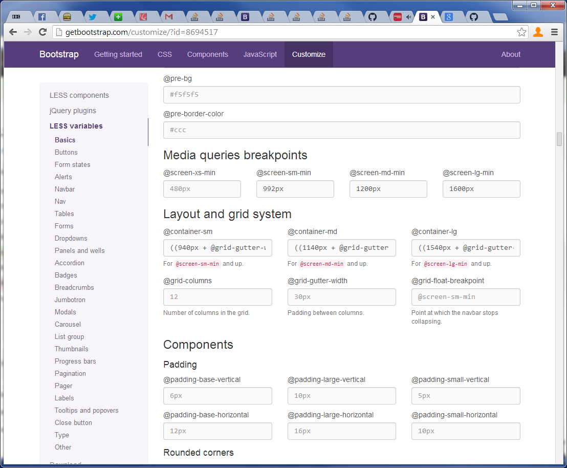Open Tooltips and popovers in sidebar
The width and height of the screenshot is (567, 468).
(86, 411)
